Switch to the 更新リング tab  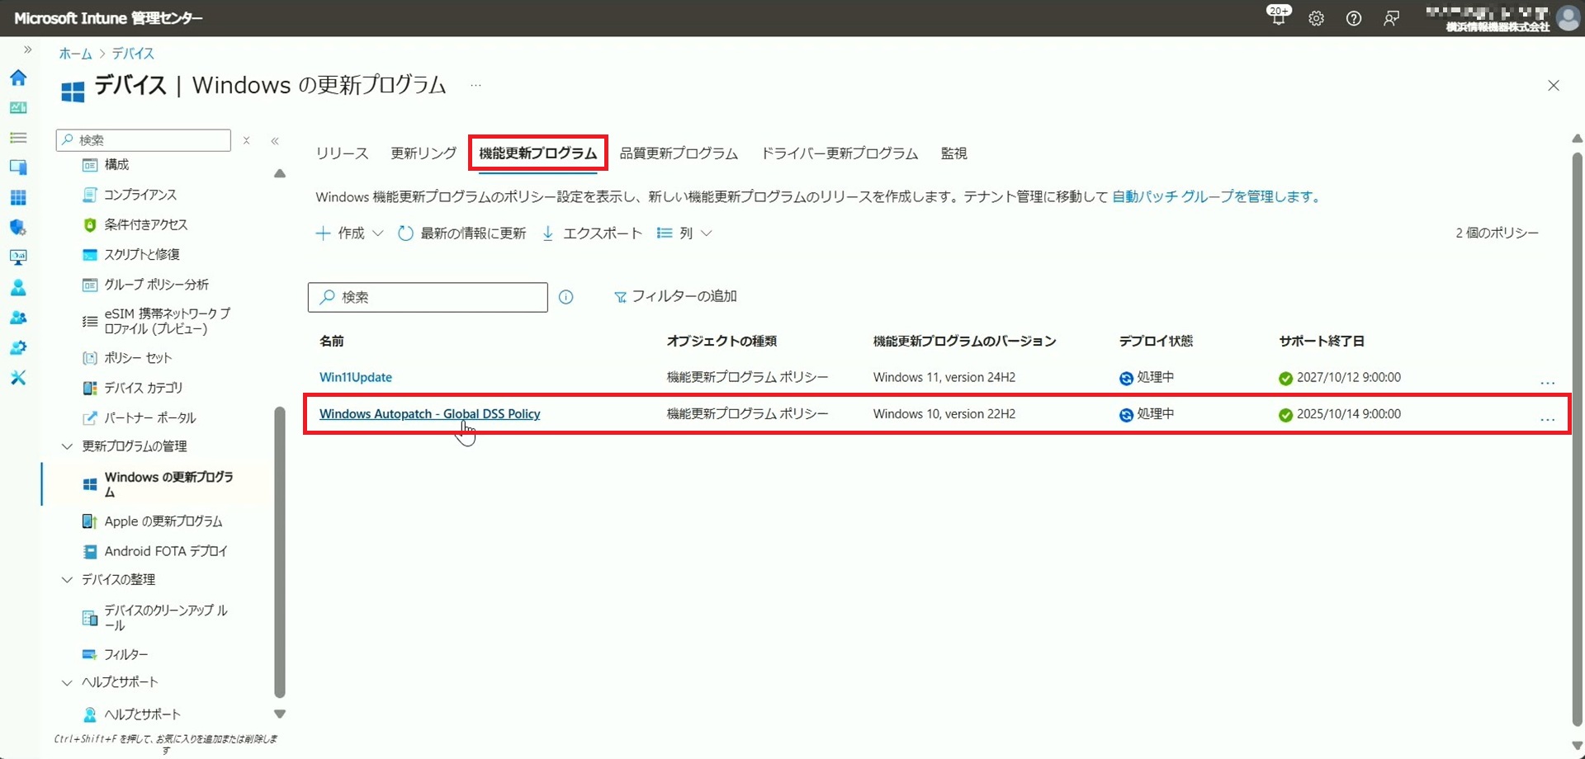tap(423, 153)
